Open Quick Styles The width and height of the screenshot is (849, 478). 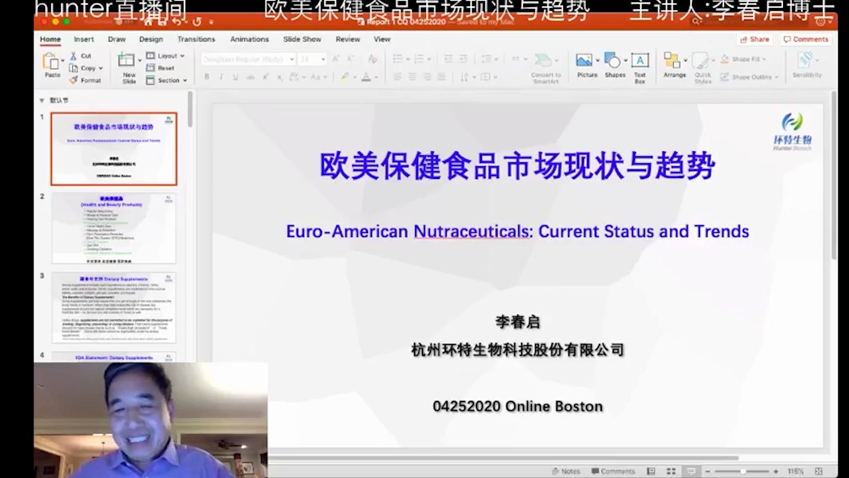click(x=702, y=68)
